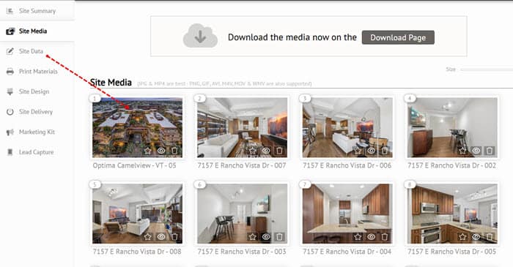Image resolution: width=513 pixels, height=267 pixels.
Task: Toggle visibility of Optima Camelview - VT - 05
Action: (x=161, y=151)
